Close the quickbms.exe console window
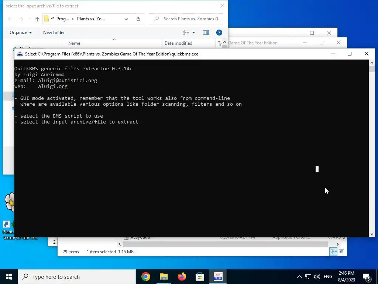The image size is (378, 284). pos(367,54)
